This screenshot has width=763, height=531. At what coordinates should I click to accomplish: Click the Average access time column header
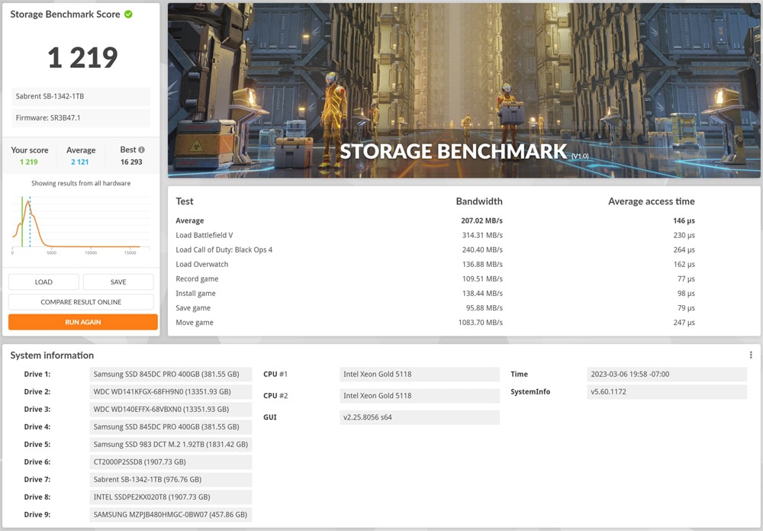click(651, 201)
